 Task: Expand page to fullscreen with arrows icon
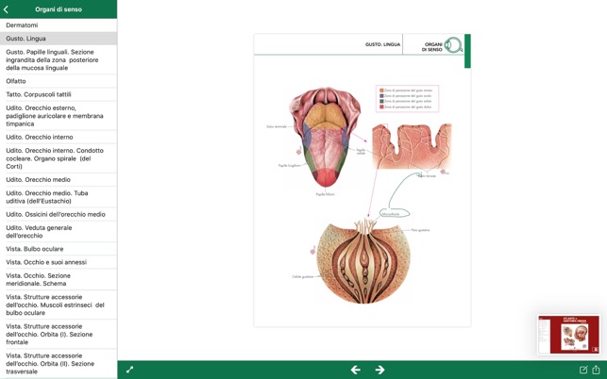[129, 370]
